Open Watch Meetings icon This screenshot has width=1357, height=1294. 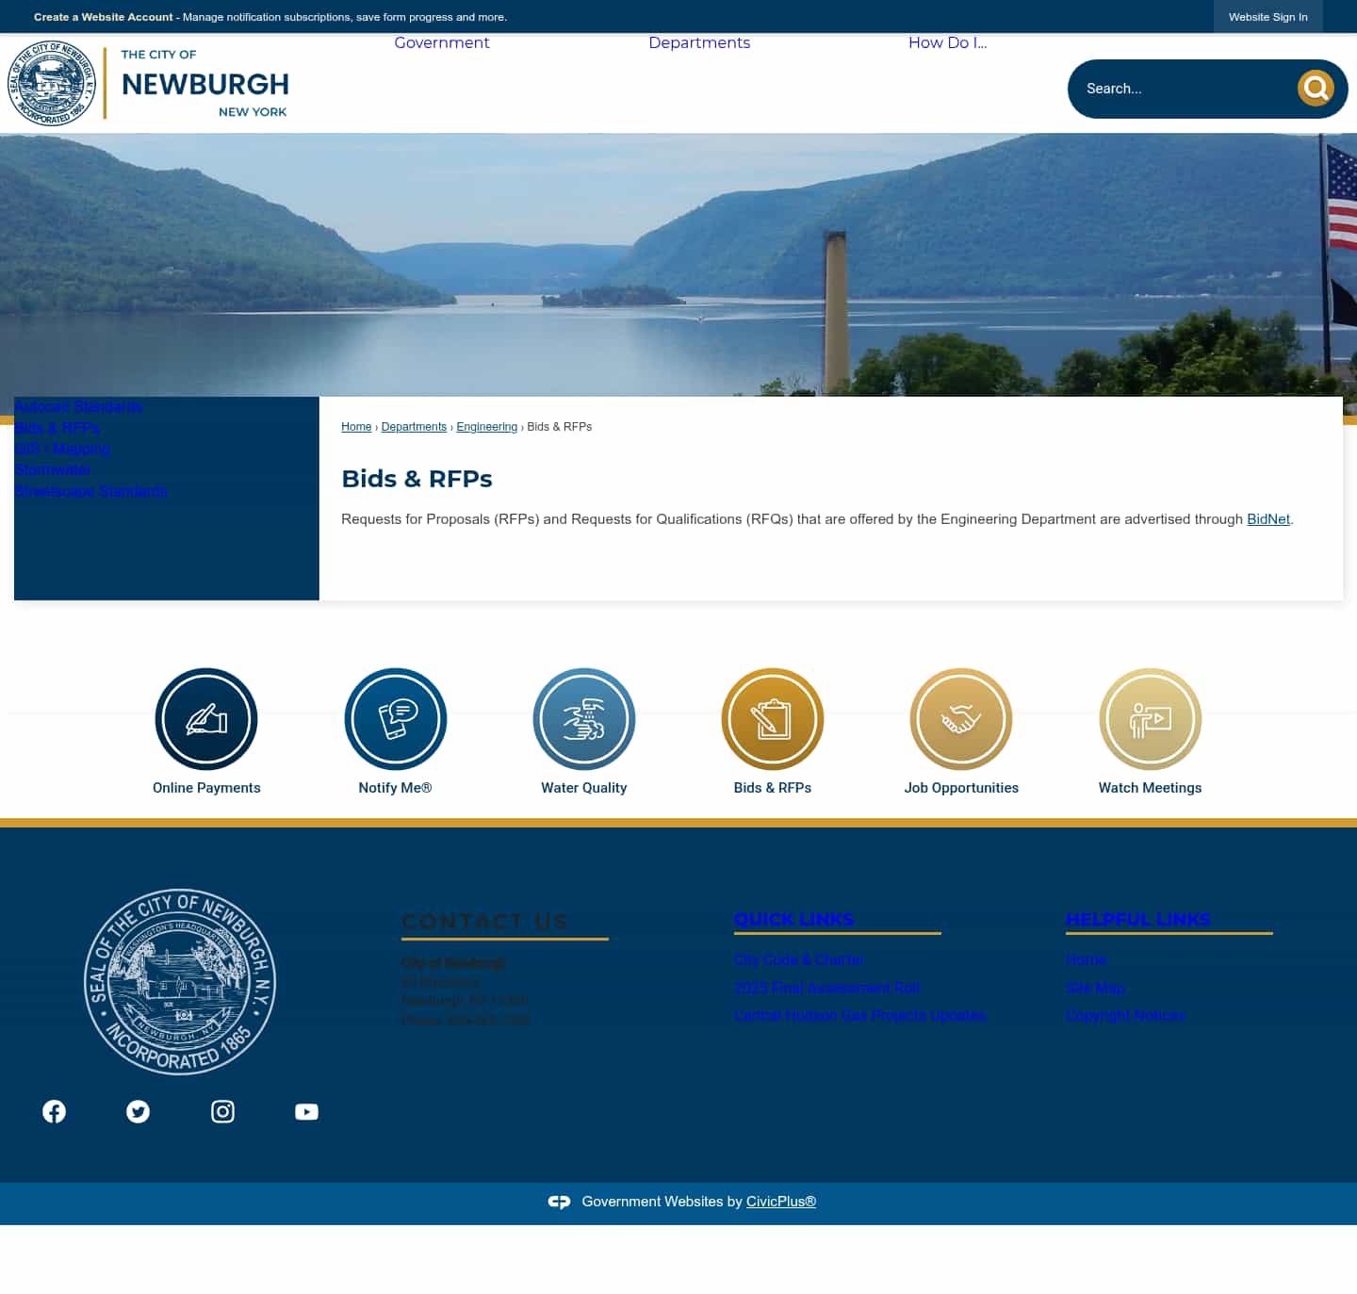pyautogui.click(x=1150, y=718)
